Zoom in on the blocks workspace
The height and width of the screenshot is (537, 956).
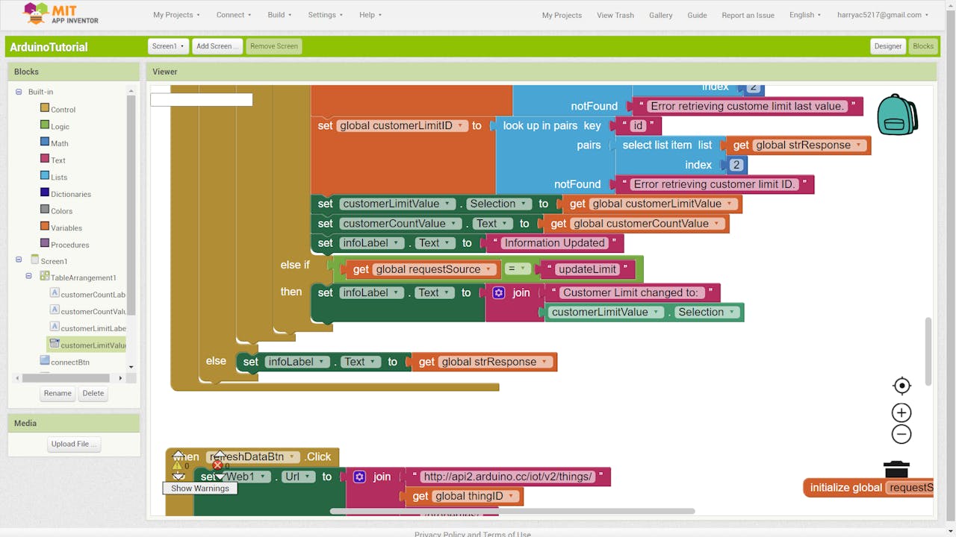901,412
